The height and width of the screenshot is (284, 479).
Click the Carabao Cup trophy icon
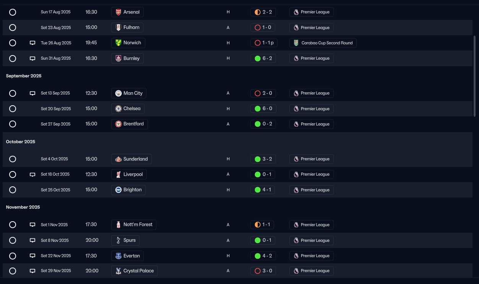click(x=296, y=43)
